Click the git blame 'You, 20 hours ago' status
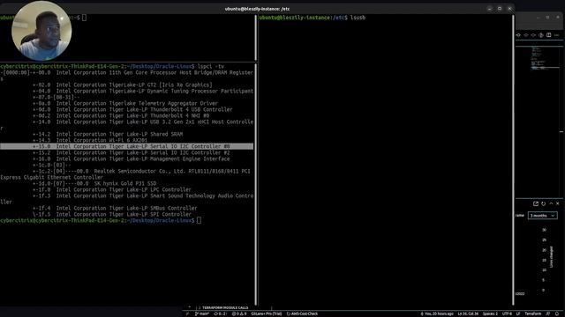The height and width of the screenshot is (317, 565). tap(437, 313)
